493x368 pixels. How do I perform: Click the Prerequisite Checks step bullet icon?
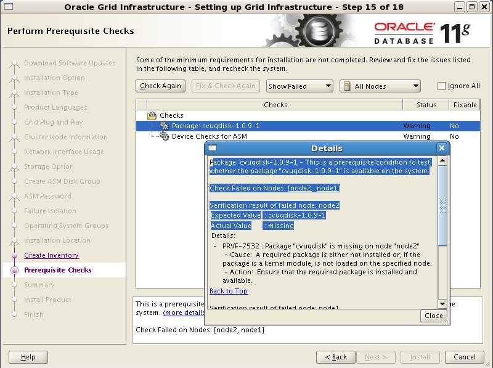click(x=14, y=270)
